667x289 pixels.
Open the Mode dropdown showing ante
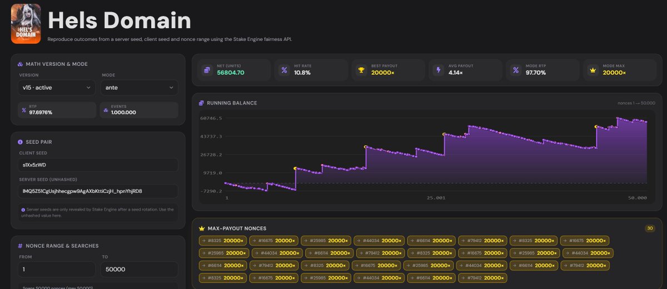tap(140, 88)
